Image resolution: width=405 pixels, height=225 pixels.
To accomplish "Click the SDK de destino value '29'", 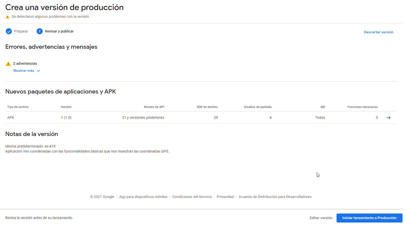I will coord(216,117).
